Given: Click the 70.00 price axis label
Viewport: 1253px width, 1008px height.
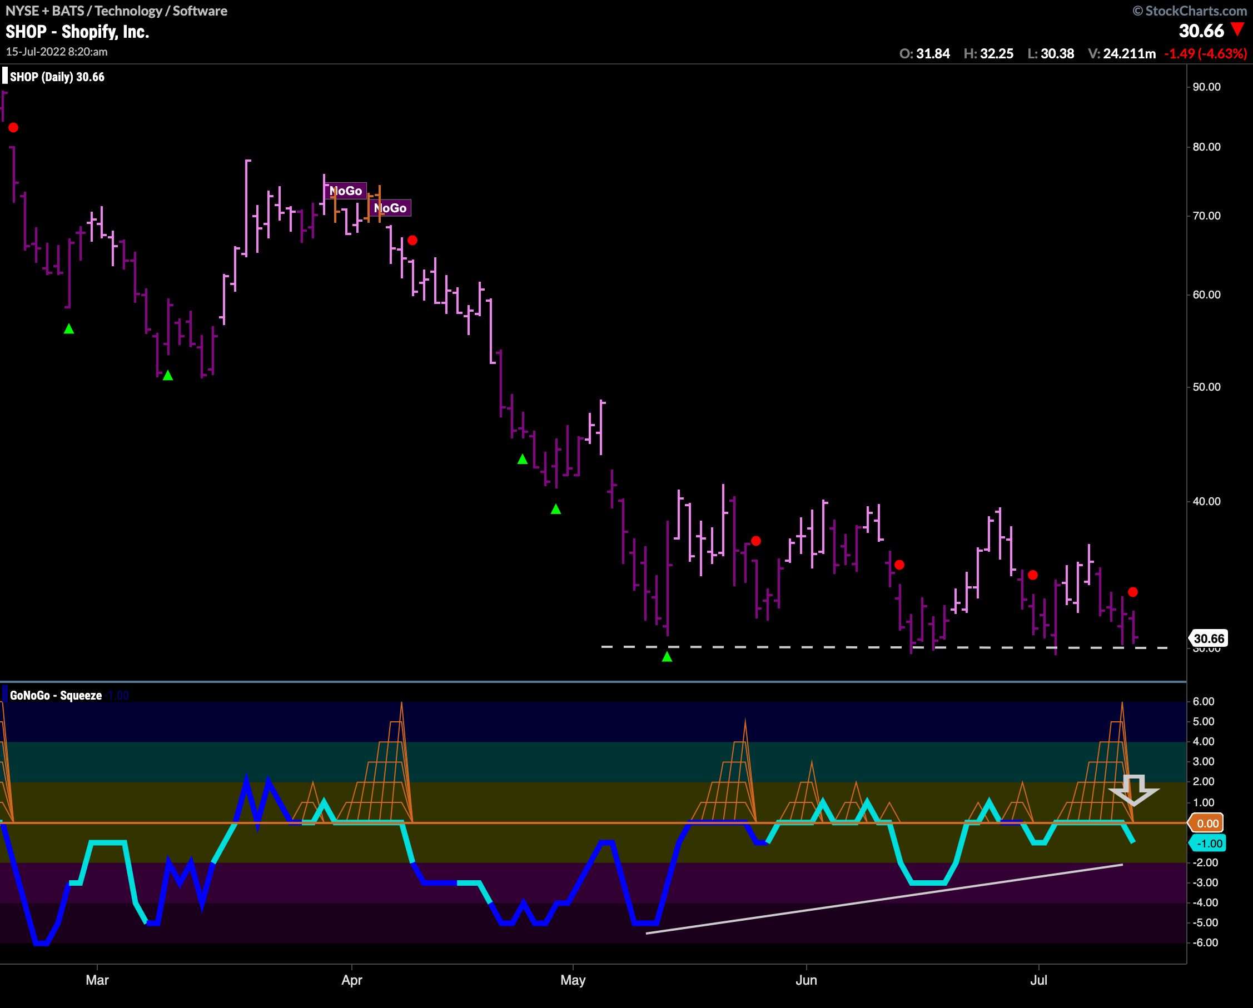Looking at the screenshot, I should click(1206, 216).
